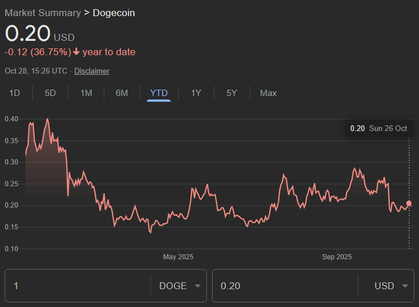419x307 pixels.
Task: Click the Market Summary breadcrumb
Action: [x=43, y=13]
